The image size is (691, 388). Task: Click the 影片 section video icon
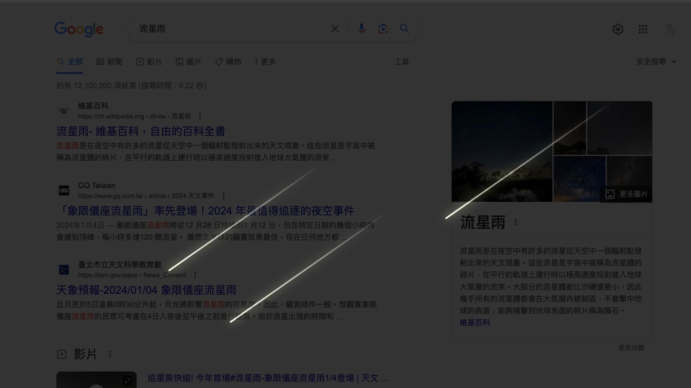62,354
